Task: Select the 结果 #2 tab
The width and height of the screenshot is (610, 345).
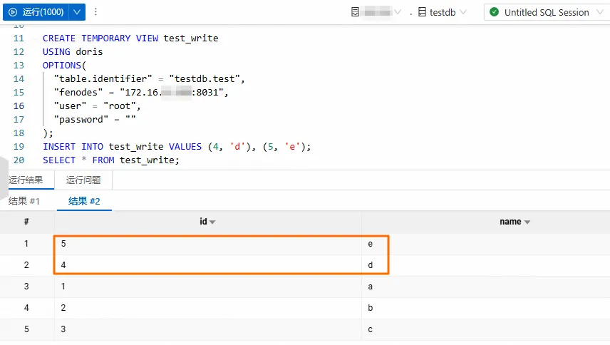Action: pos(84,201)
